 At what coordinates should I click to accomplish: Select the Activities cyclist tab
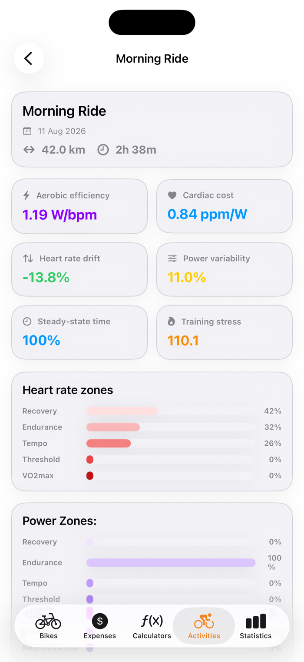click(x=204, y=621)
